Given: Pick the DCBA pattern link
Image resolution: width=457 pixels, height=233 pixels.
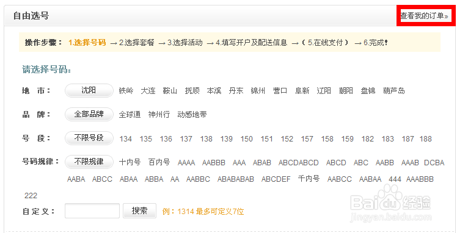Looking at the screenshot, I should [x=434, y=163].
